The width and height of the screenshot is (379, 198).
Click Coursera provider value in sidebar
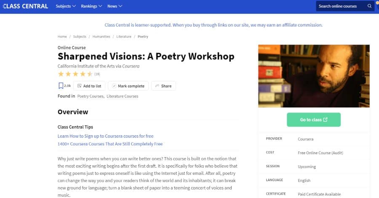point(306,139)
